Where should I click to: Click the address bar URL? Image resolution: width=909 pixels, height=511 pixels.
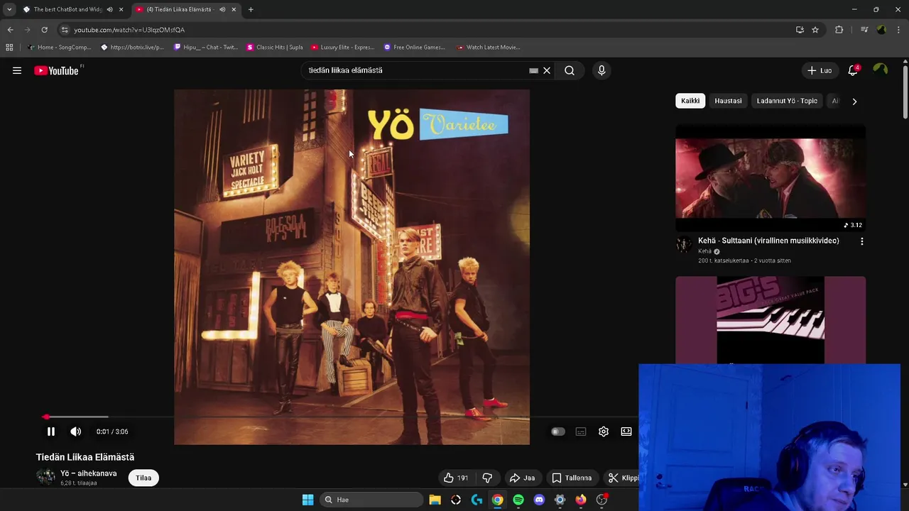129,30
